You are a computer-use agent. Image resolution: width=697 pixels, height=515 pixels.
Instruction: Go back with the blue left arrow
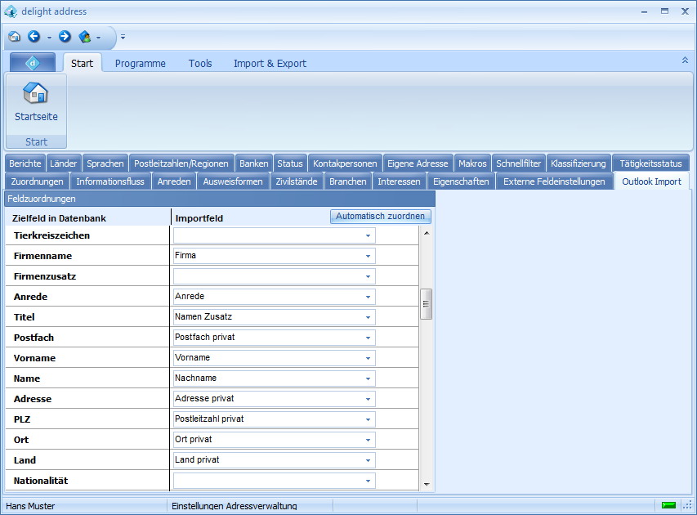[34, 37]
